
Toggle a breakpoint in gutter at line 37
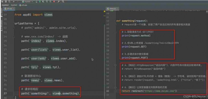pyautogui.click(x=10, y=94)
